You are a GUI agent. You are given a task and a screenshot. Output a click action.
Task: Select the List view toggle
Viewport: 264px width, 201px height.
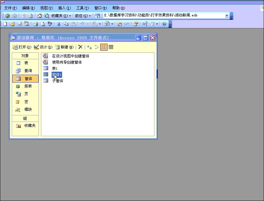104,47
